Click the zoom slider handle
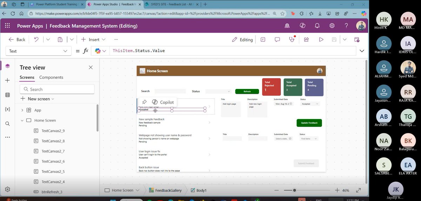 [x=294, y=190]
